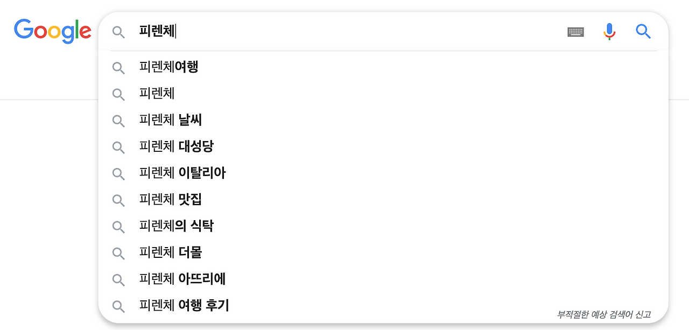Activate the on-screen keyboard icon
The width and height of the screenshot is (689, 330).
575,32
